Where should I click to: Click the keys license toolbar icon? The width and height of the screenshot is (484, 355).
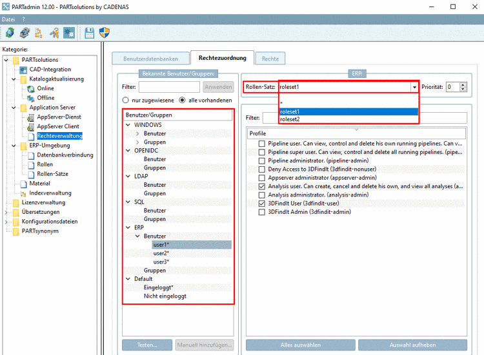click(x=54, y=33)
